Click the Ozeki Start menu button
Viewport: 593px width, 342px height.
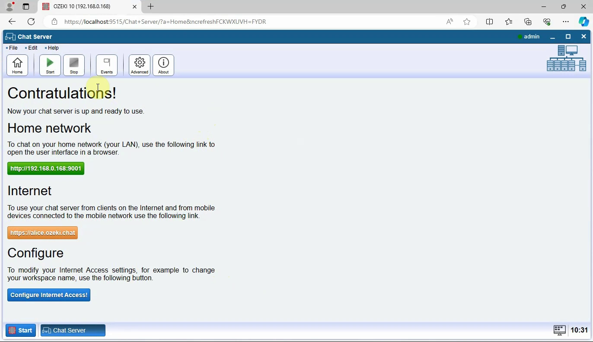click(21, 330)
